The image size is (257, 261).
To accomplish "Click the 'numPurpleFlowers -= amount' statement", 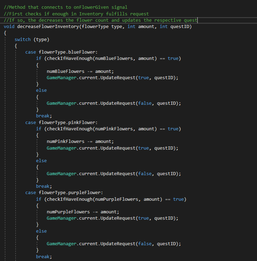I will pos(83,212).
